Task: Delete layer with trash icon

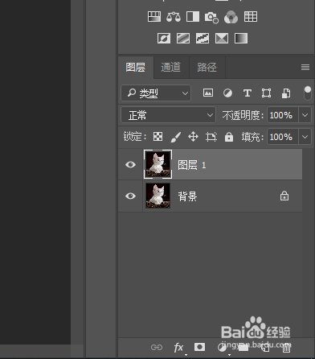Action: tap(286, 348)
